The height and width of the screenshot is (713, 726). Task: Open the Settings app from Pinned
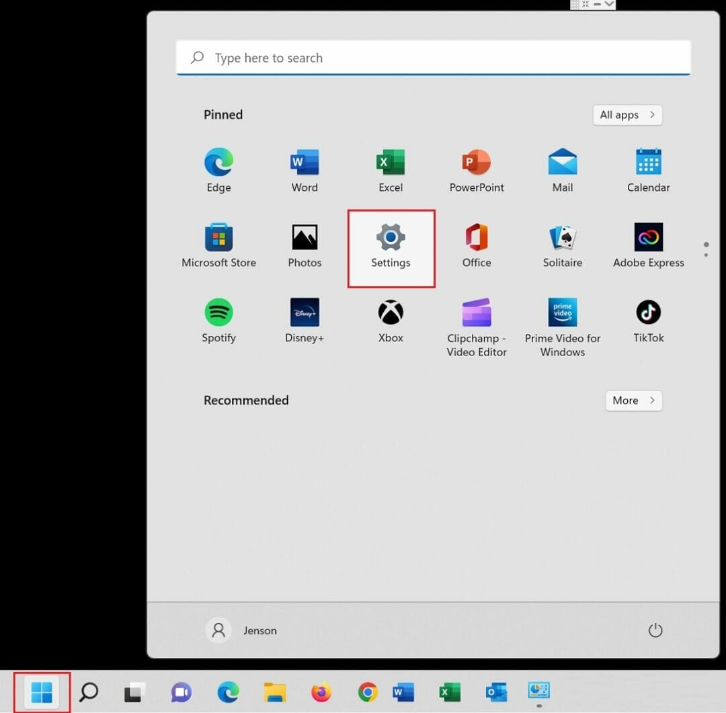coord(391,245)
